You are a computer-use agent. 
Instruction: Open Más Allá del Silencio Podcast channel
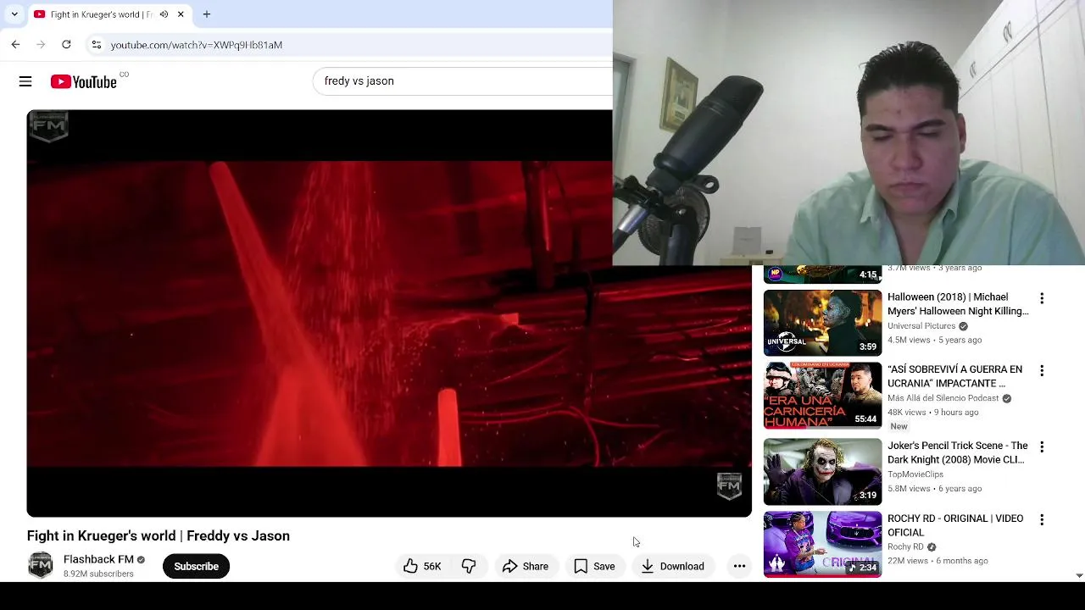tap(943, 398)
